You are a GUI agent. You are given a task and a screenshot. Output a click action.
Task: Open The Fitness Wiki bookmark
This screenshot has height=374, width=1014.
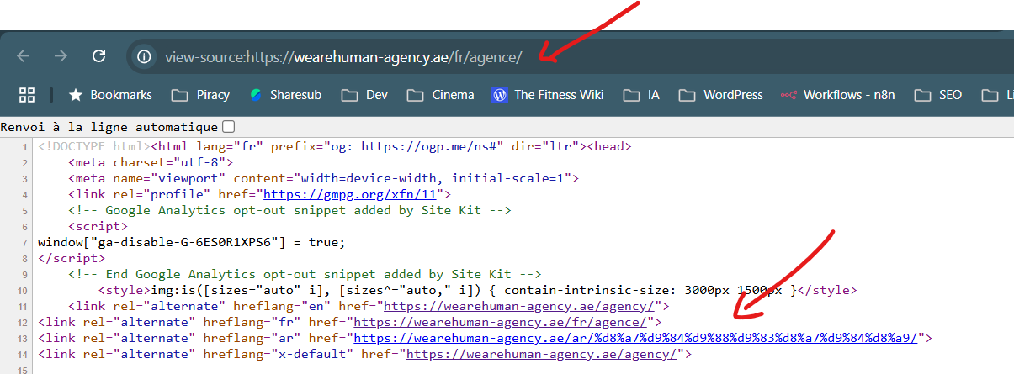[548, 95]
